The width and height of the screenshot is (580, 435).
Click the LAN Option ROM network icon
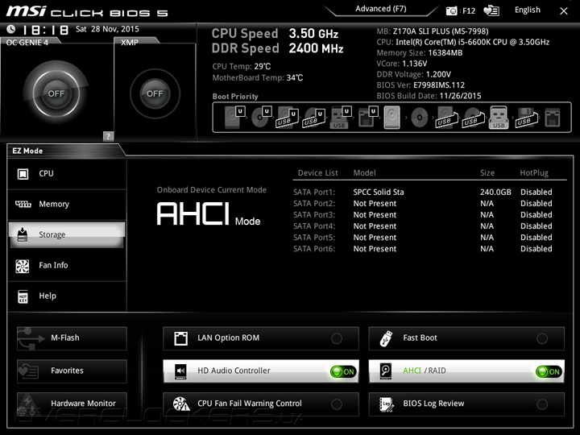pyautogui.click(x=180, y=338)
